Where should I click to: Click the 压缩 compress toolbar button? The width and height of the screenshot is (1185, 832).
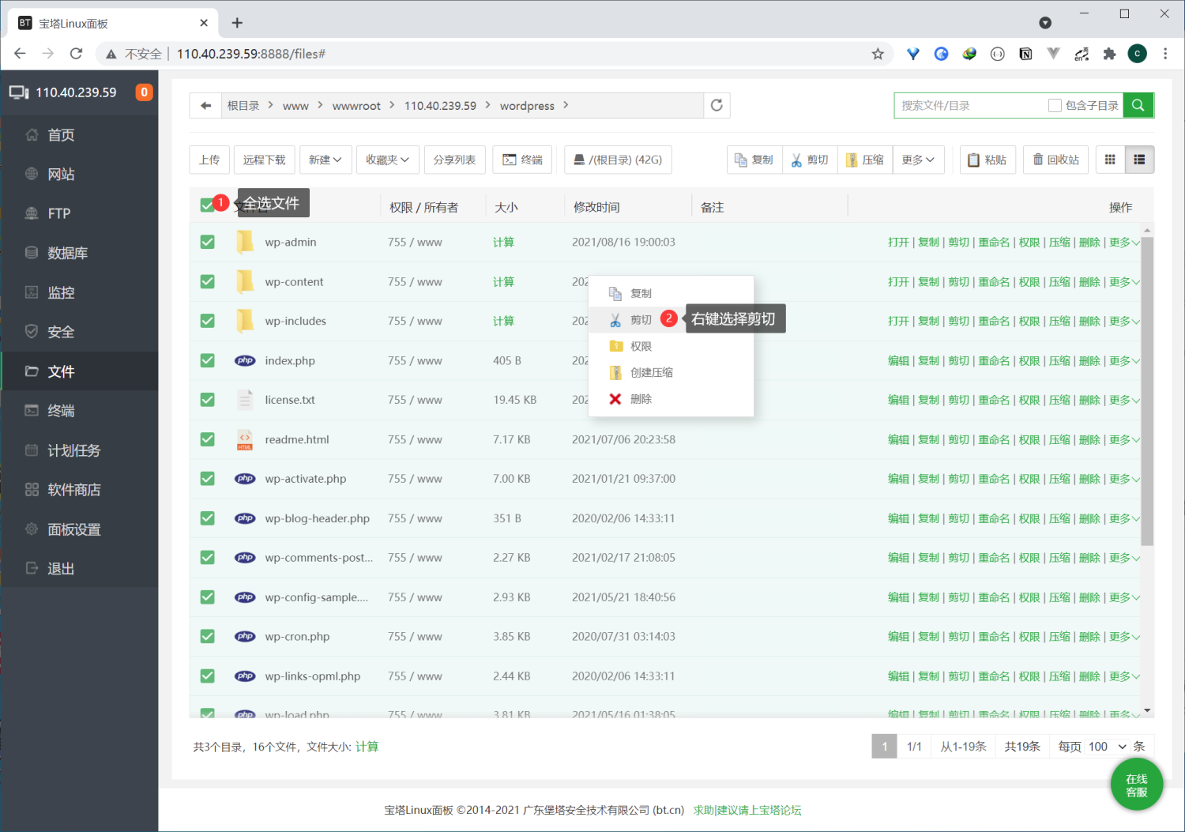pos(865,160)
